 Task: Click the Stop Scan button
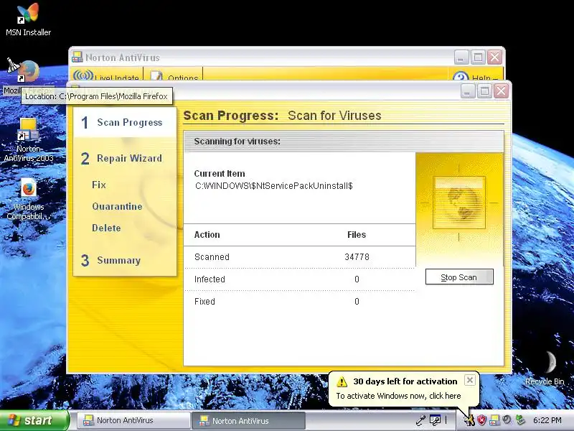(459, 277)
